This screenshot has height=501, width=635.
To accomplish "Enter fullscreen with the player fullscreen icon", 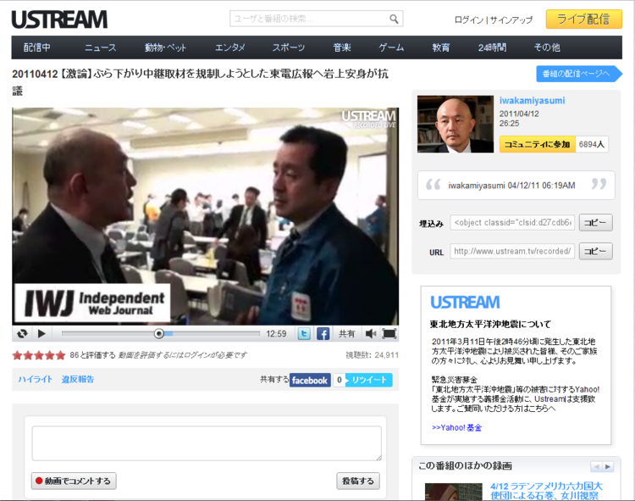I will 389,334.
